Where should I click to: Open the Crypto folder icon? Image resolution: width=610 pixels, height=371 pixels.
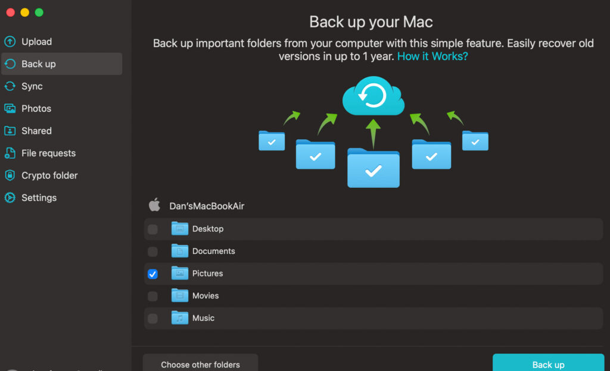[10, 175]
